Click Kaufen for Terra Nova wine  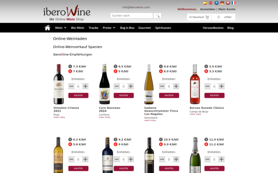click(78, 168)
